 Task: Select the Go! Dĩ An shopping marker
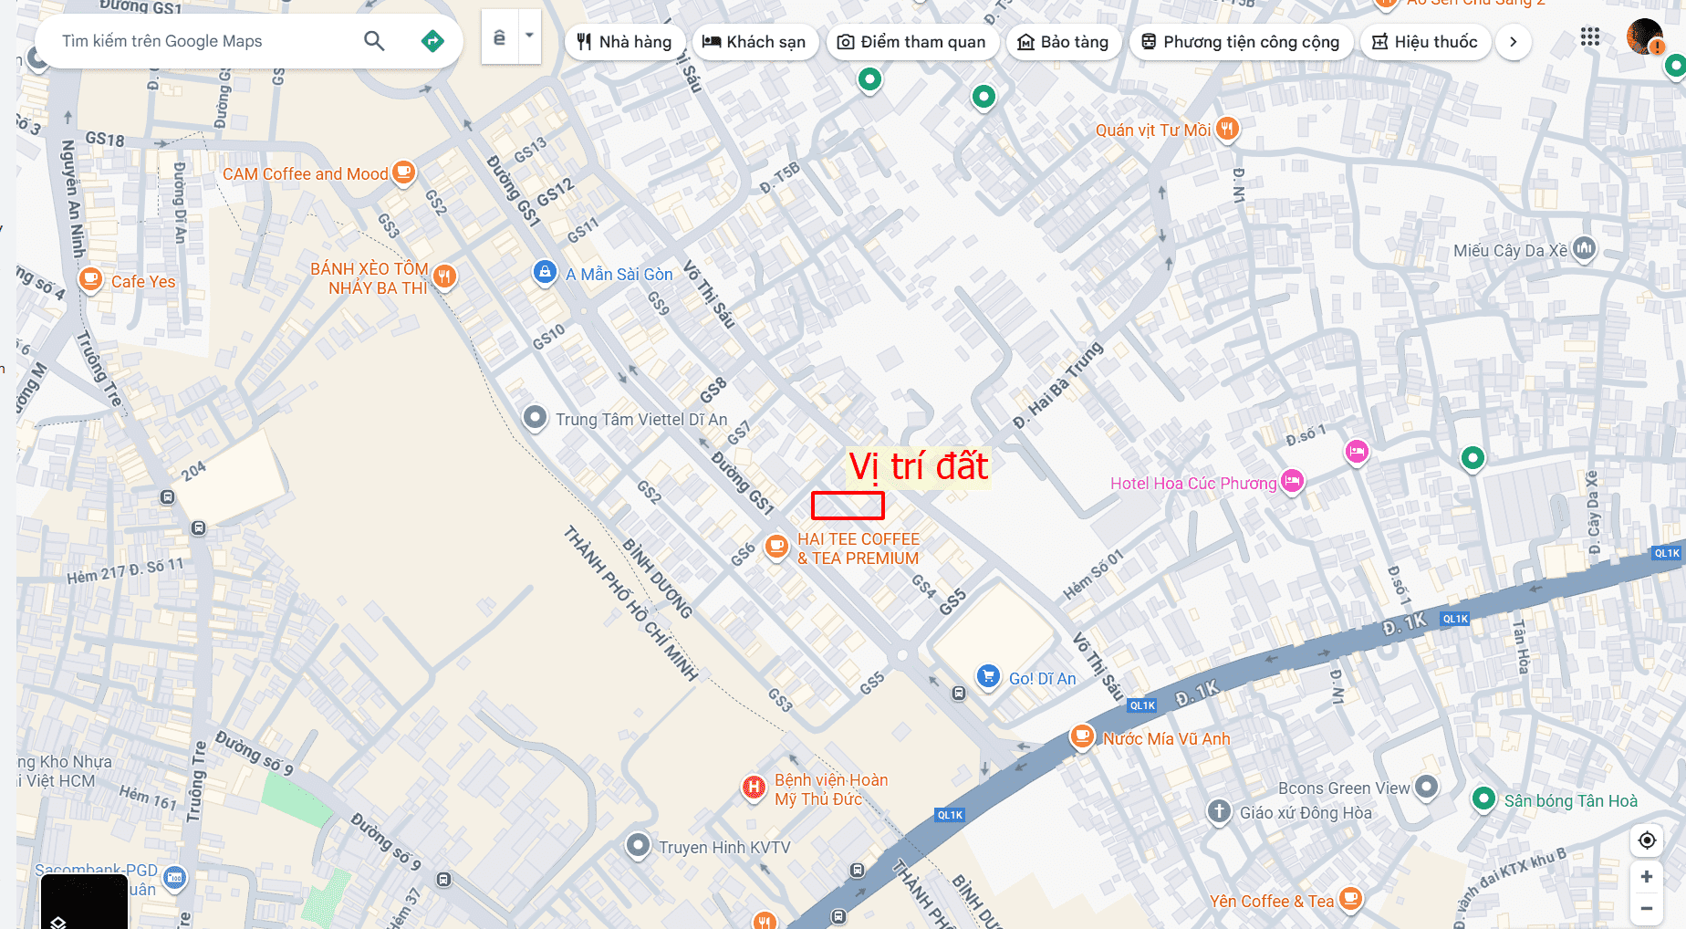(x=988, y=676)
